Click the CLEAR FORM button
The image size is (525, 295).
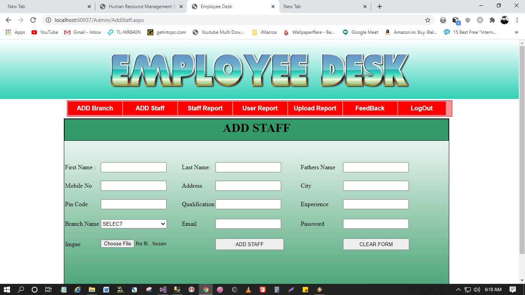click(376, 244)
